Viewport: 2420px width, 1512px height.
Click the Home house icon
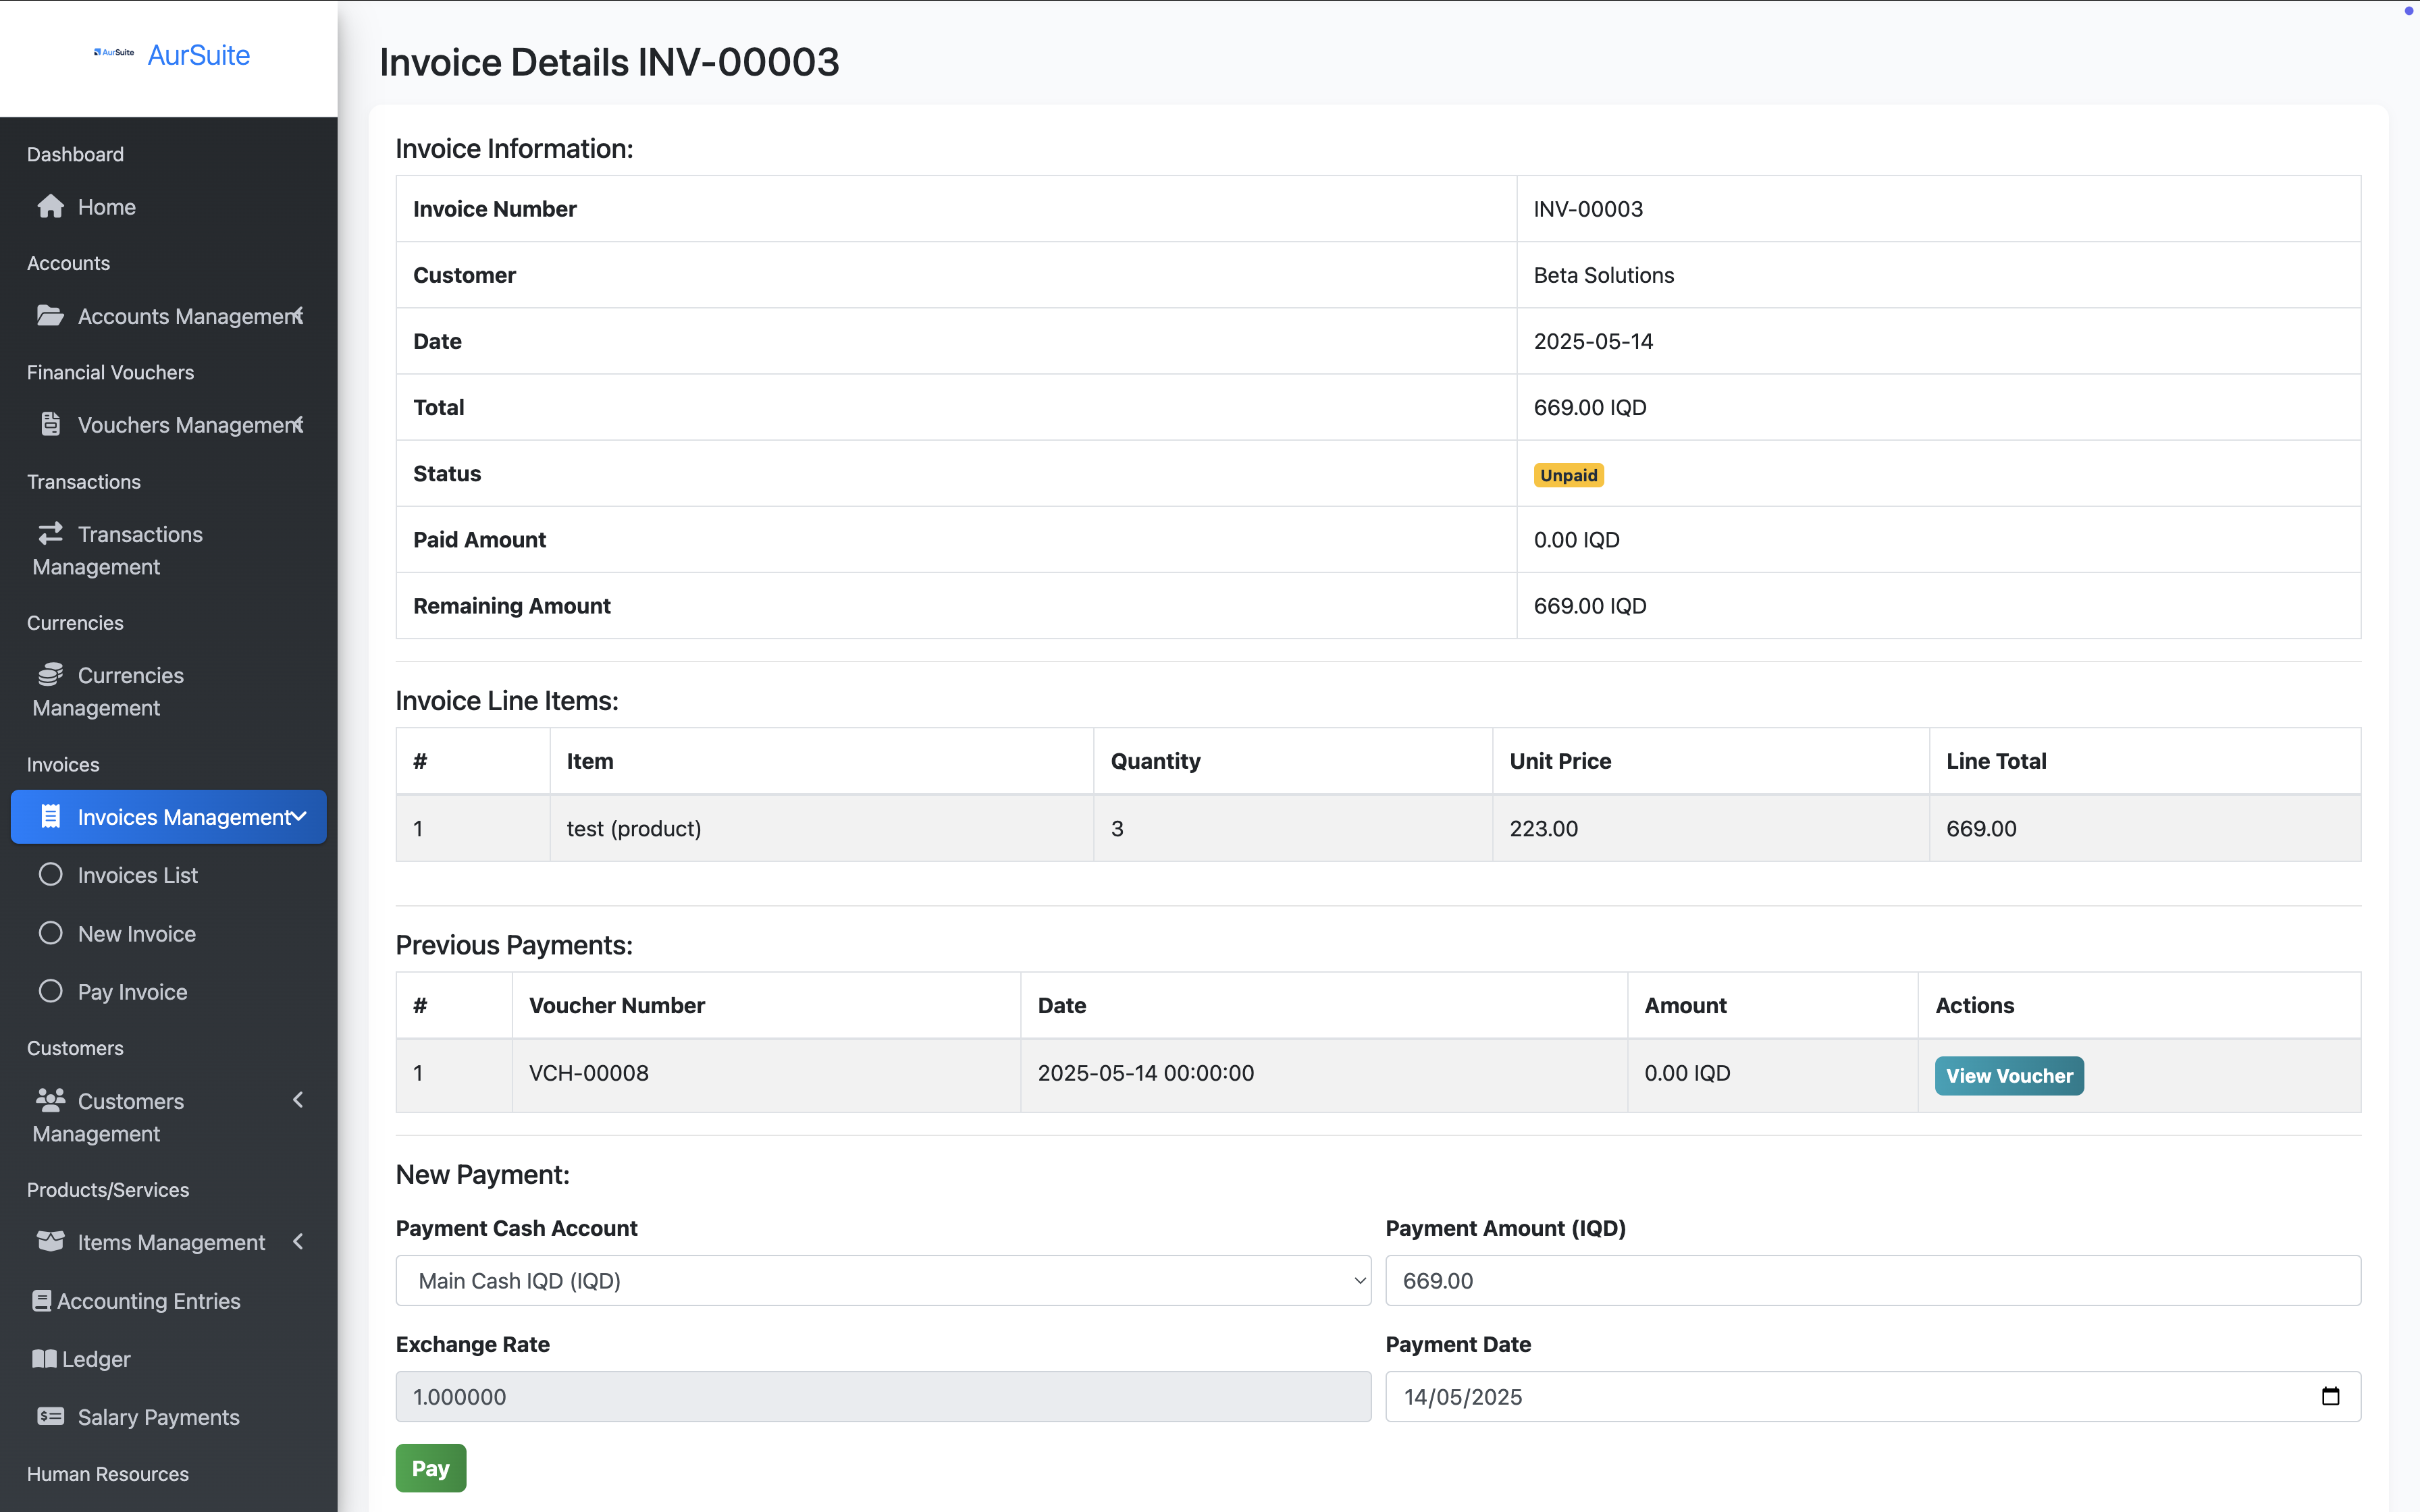click(x=50, y=207)
